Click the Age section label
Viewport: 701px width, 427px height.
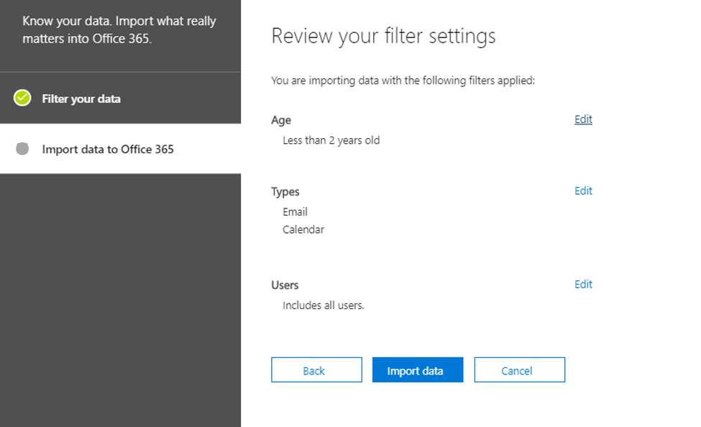pos(281,120)
